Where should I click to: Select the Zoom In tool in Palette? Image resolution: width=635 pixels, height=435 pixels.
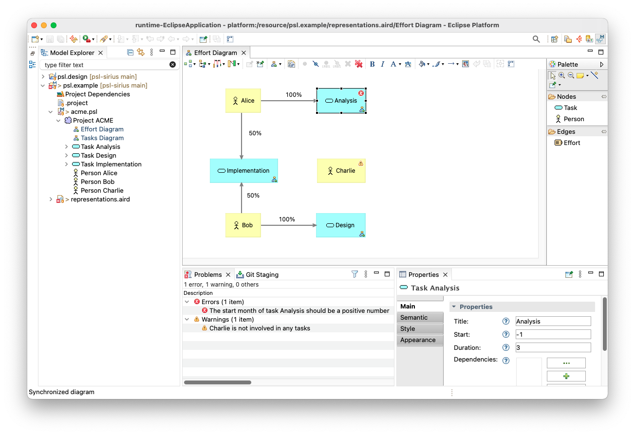pyautogui.click(x=561, y=75)
